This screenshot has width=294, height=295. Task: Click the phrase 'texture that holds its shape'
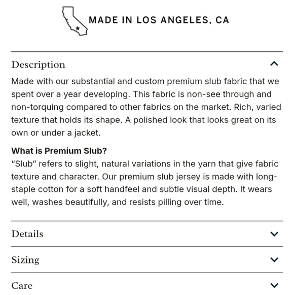(66, 120)
